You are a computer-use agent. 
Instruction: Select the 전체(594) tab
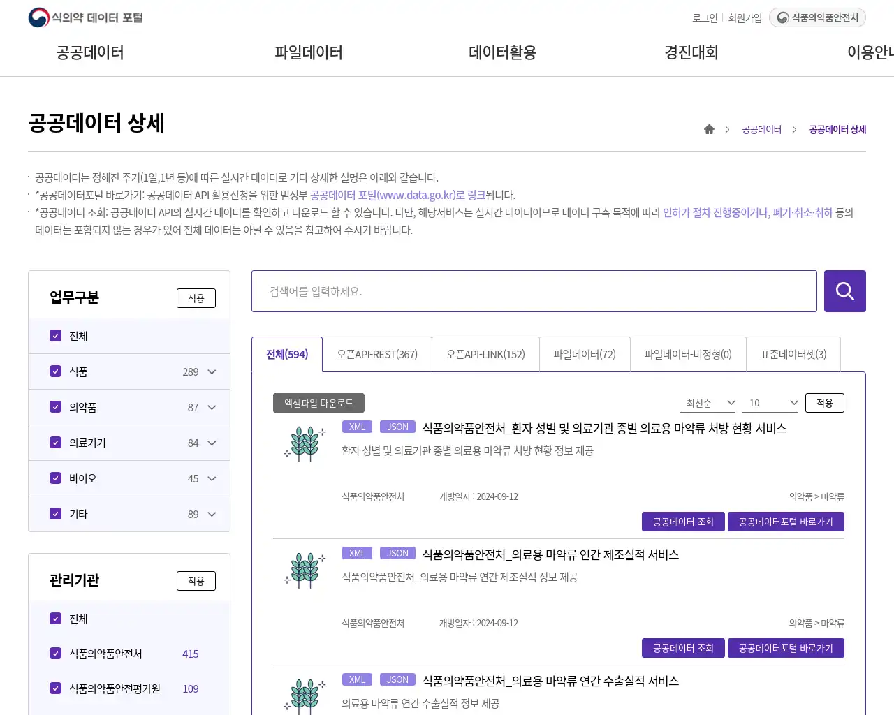tap(287, 355)
